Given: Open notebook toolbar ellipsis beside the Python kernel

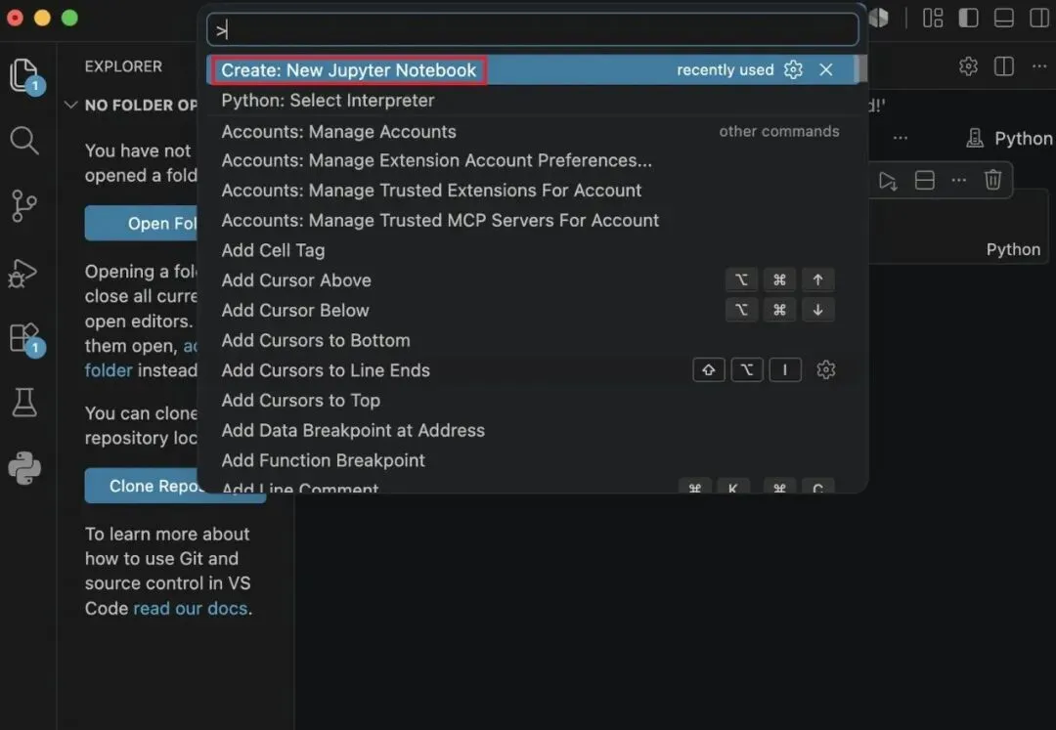Looking at the screenshot, I should pyautogui.click(x=901, y=138).
